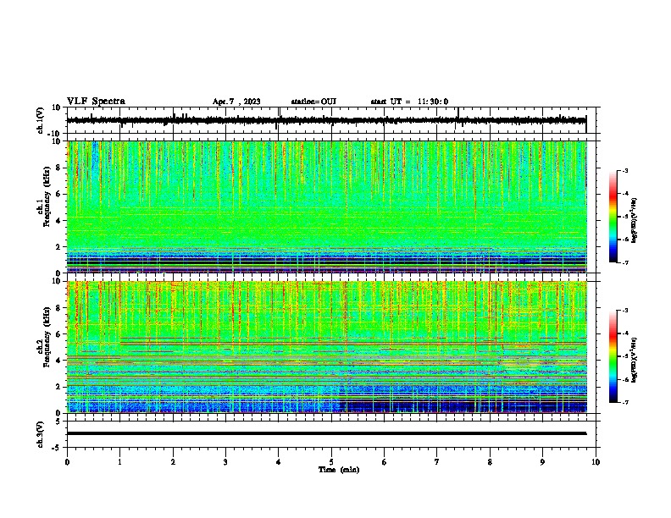This screenshot has height=518, width=671.
Task: Click the "-3" label on upper color bar
Action: coord(625,171)
